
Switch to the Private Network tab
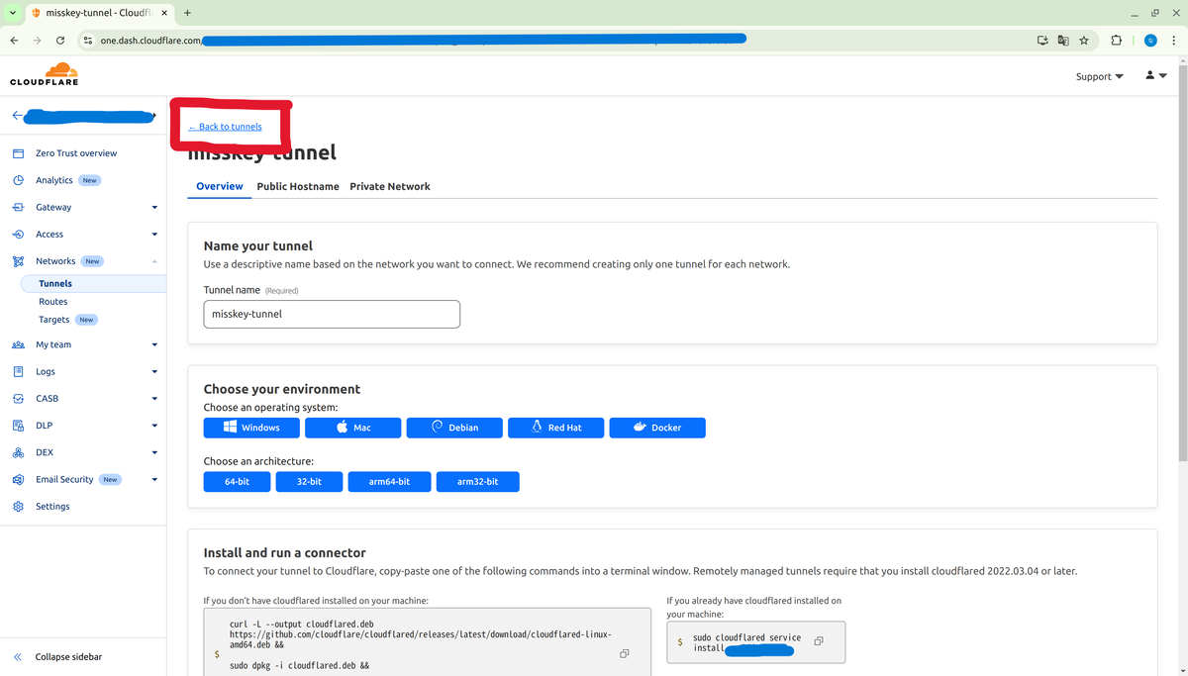pyautogui.click(x=390, y=186)
